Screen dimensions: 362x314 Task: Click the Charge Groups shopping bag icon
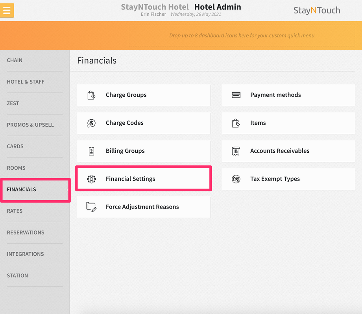pos(91,95)
